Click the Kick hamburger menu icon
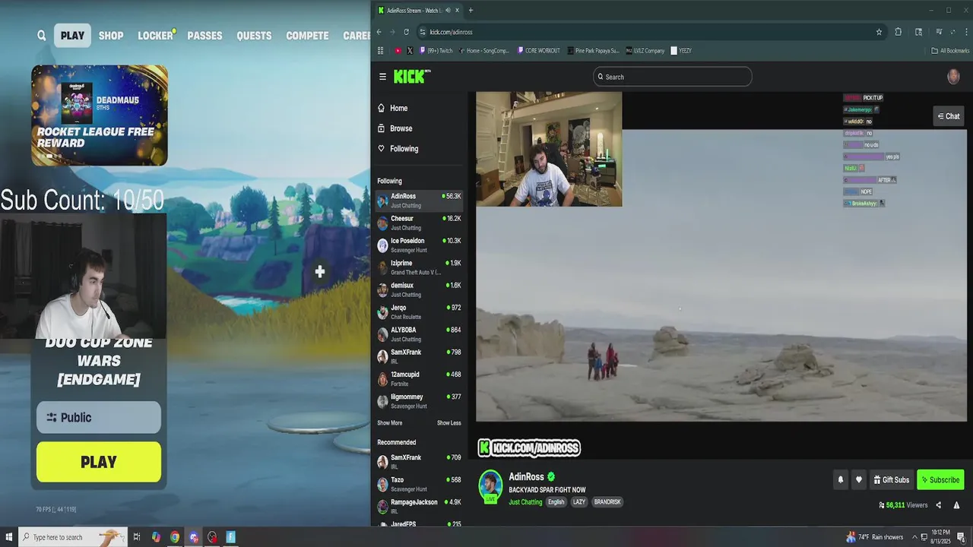 pos(382,77)
